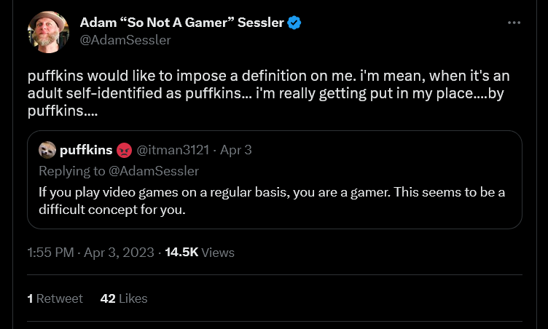Open the three-dot More options menu
548x329 pixels.
[x=514, y=23]
